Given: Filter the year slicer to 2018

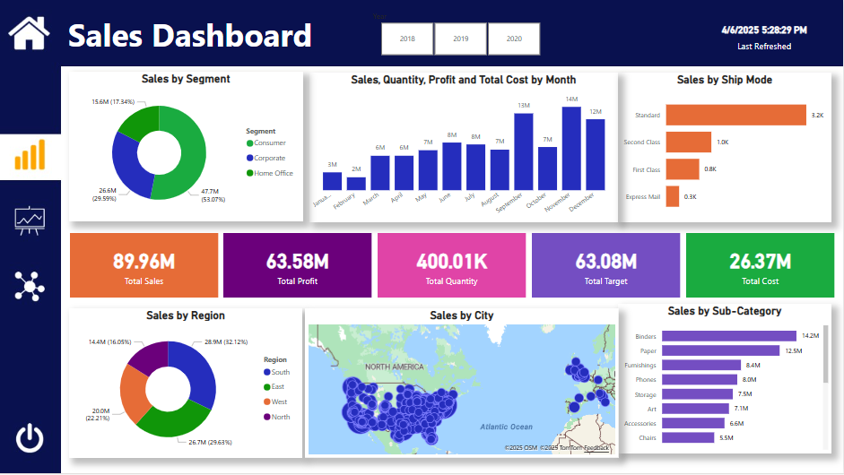Looking at the screenshot, I should (x=407, y=39).
